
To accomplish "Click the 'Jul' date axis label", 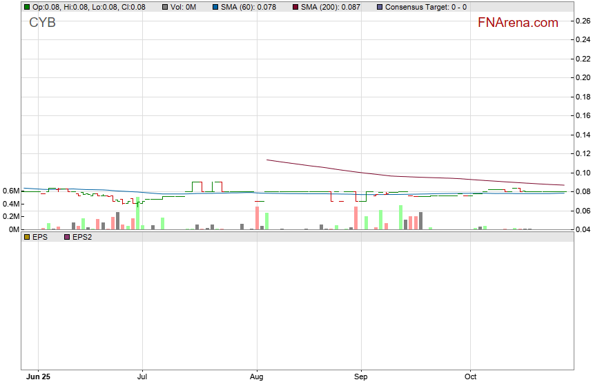I will (142, 377).
